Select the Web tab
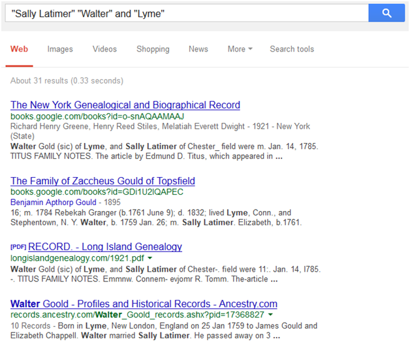This screenshot has width=410, height=356. point(19,49)
